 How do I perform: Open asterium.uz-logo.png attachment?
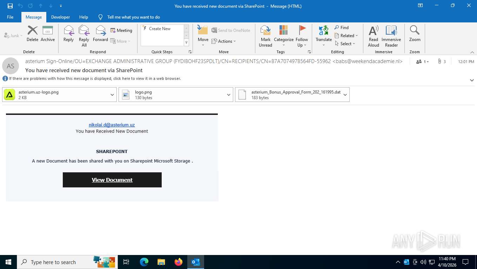[x=55, y=95]
